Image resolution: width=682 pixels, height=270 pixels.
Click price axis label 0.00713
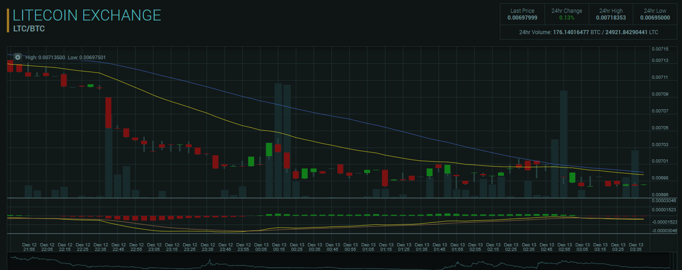click(660, 61)
